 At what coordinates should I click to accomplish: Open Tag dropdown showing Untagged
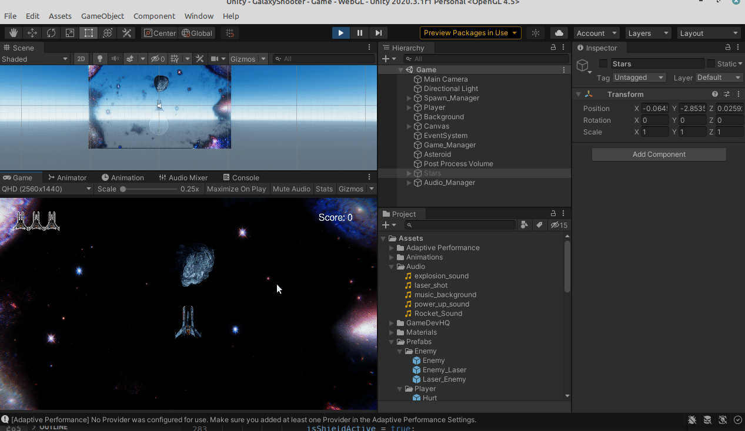click(639, 78)
